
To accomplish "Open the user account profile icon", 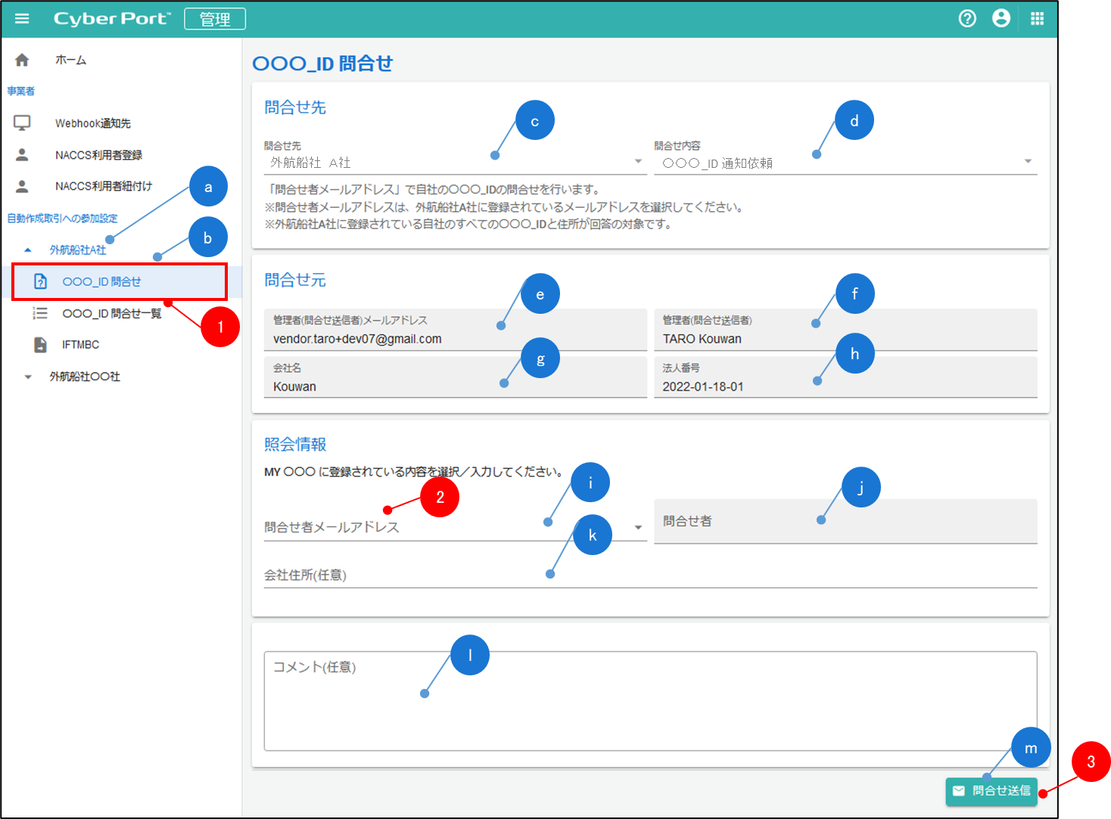I will [1001, 19].
